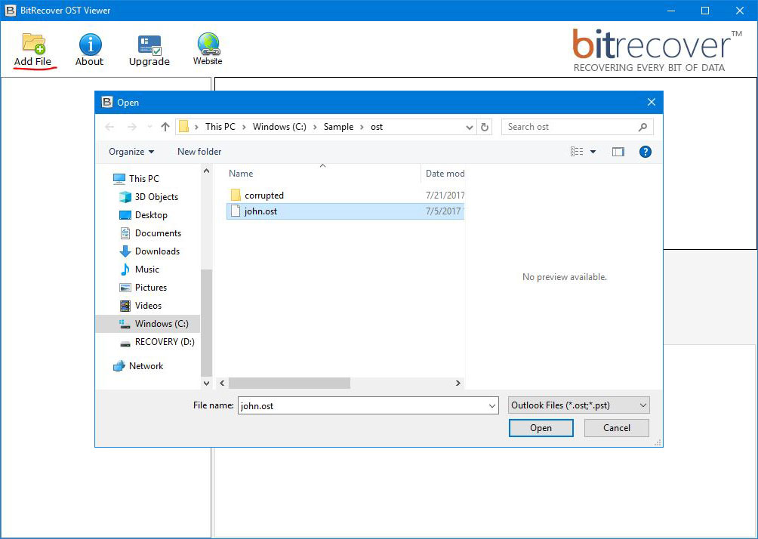Change view layout icon
The height and width of the screenshot is (539, 758).
(577, 152)
